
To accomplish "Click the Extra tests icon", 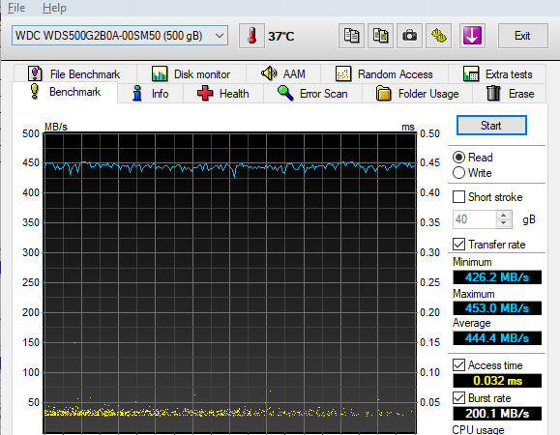I will [x=471, y=73].
